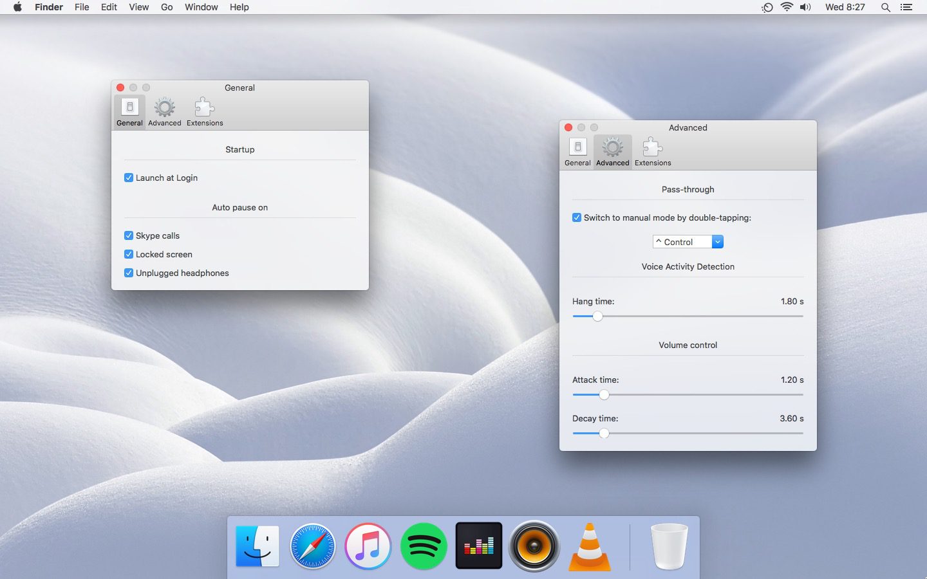Open Spotlight search magnifier
927x579 pixels.
click(x=885, y=7)
